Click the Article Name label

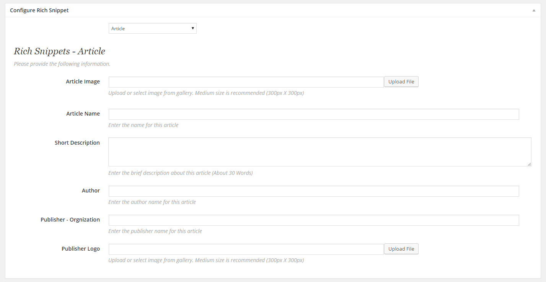coord(83,114)
